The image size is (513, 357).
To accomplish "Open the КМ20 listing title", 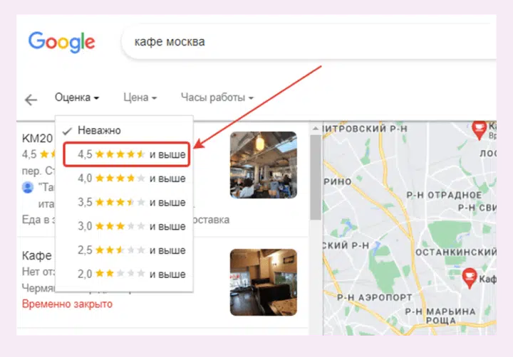I will 37,138.
